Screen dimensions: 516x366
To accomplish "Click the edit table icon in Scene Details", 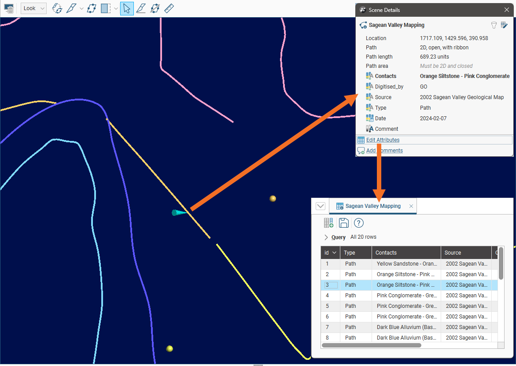I will [505, 25].
